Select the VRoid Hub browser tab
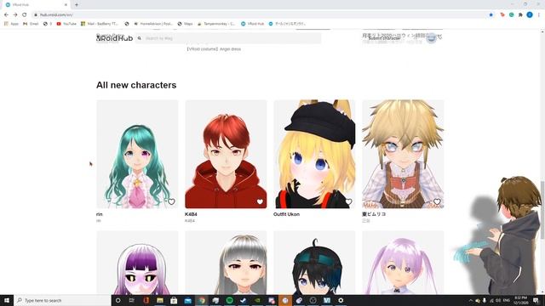Image resolution: width=545 pixels, height=306 pixels. coord(37,5)
